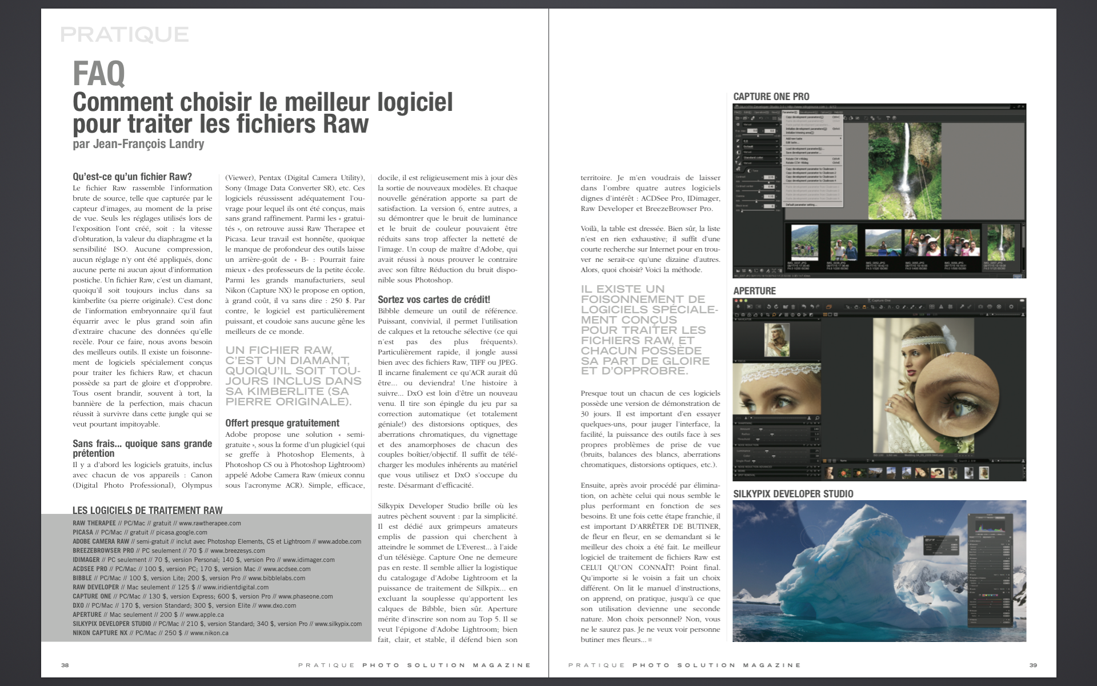The height and width of the screenshot is (686, 1097).
Task: Click the www.idimager.com link
Action: point(309,560)
